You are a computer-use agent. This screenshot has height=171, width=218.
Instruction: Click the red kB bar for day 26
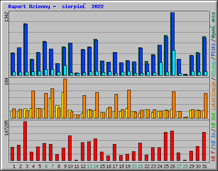click(x=172, y=146)
